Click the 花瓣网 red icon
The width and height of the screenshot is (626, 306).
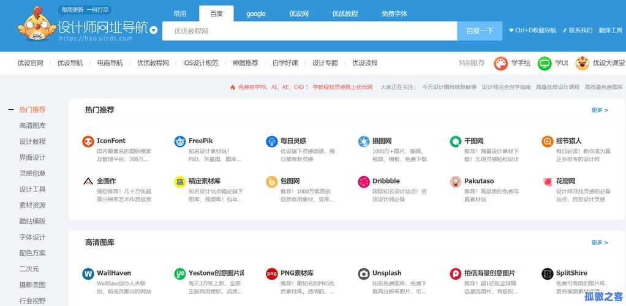click(548, 182)
